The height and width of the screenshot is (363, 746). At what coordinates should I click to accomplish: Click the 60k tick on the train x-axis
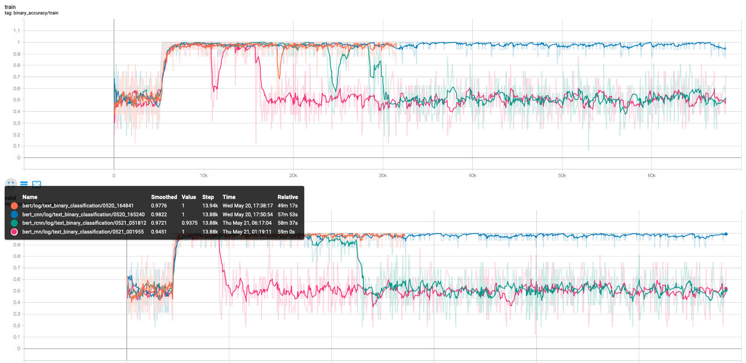(x=651, y=176)
